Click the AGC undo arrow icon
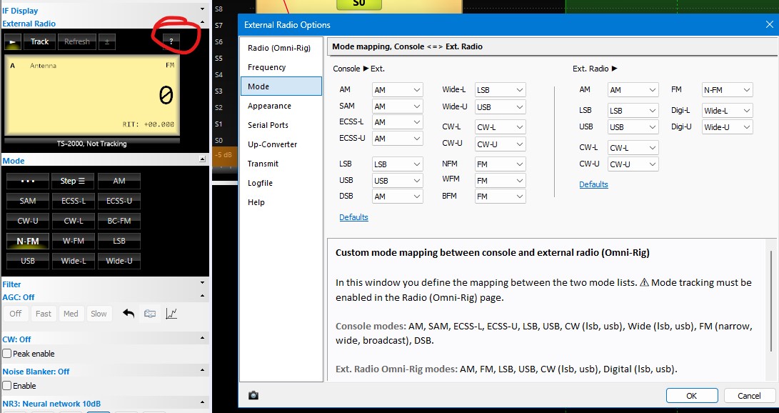779x413 pixels. pos(129,314)
